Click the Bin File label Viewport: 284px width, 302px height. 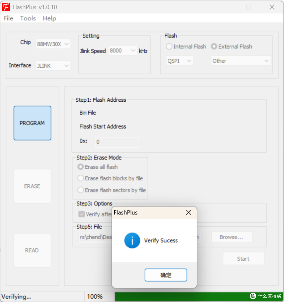tap(88, 113)
